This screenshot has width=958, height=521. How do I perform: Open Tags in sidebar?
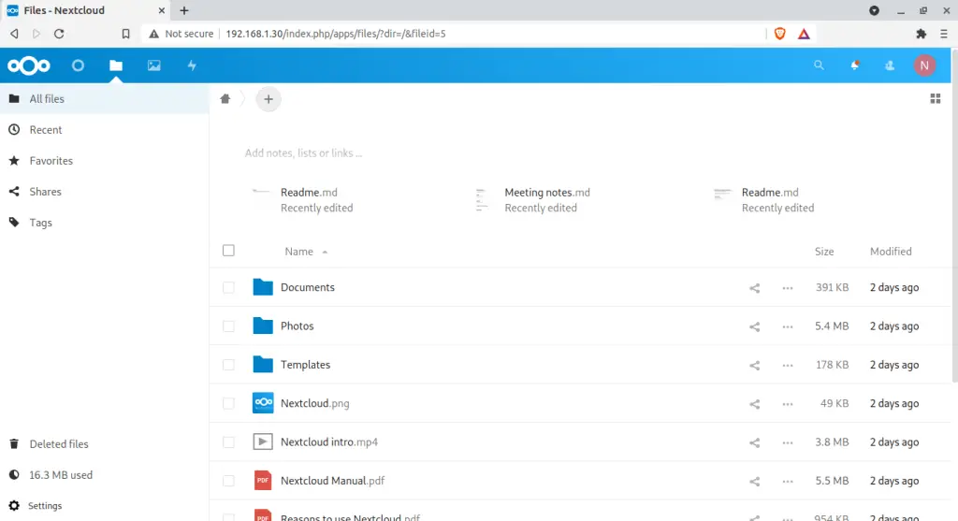[105, 223]
